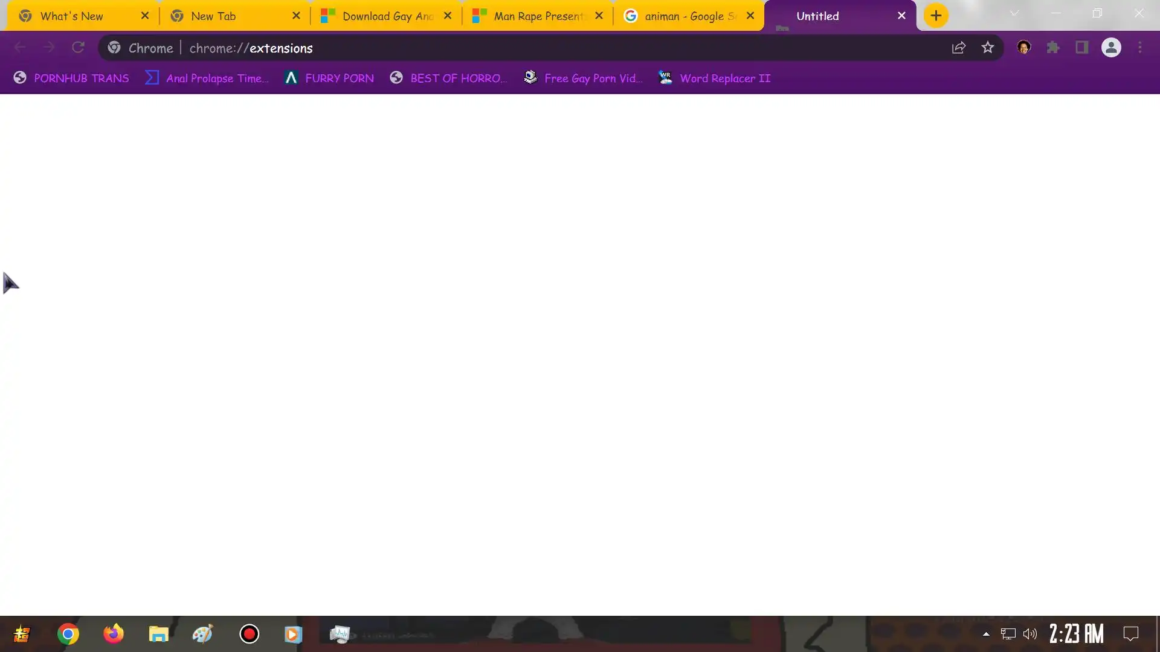Open the Extensions puzzle piece menu

click(x=1053, y=48)
